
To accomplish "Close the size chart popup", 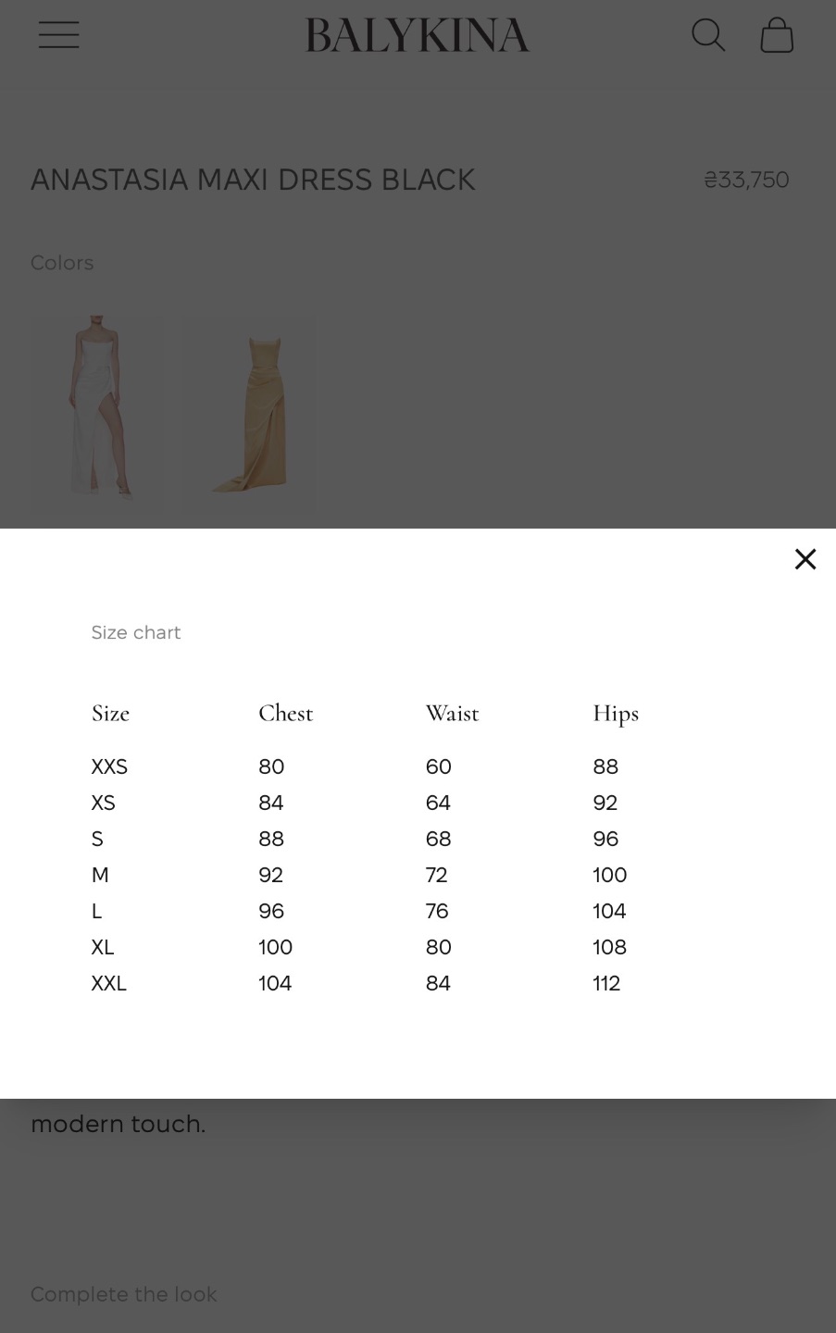I will [x=805, y=559].
